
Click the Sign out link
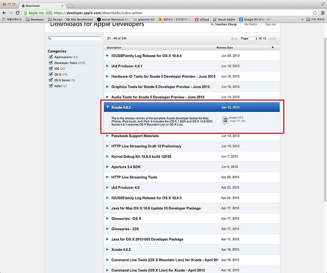coord(271,25)
